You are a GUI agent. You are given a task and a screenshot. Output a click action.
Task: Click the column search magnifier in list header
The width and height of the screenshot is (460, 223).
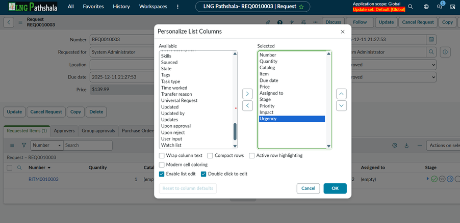(19, 168)
